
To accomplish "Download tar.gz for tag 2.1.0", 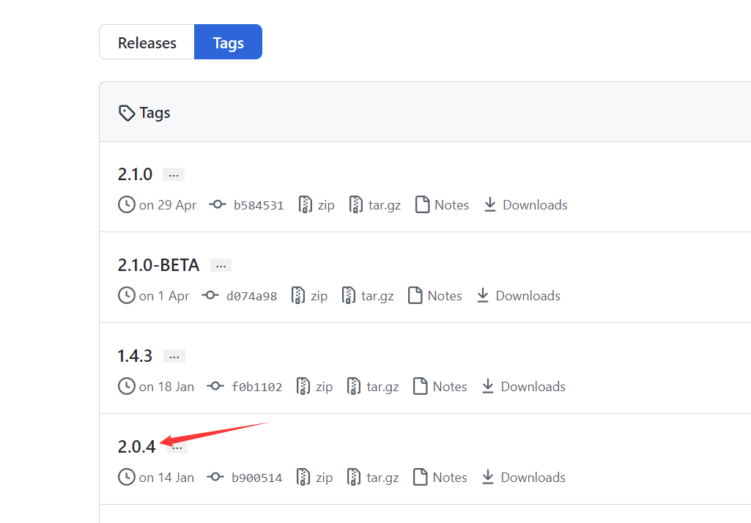I will tap(384, 205).
